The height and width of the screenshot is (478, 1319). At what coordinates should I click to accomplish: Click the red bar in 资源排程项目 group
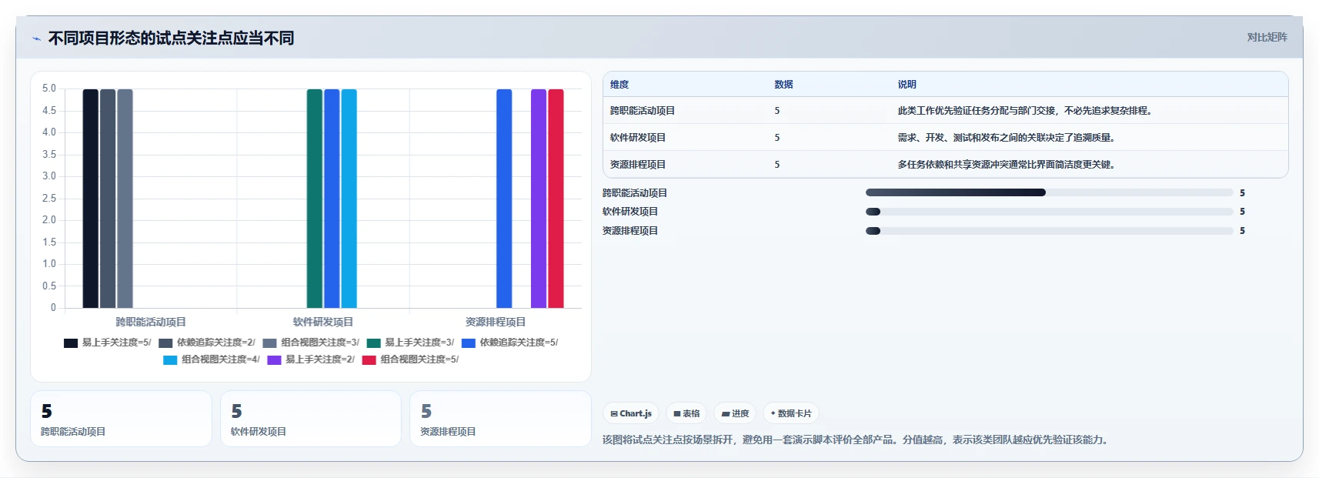point(556,199)
